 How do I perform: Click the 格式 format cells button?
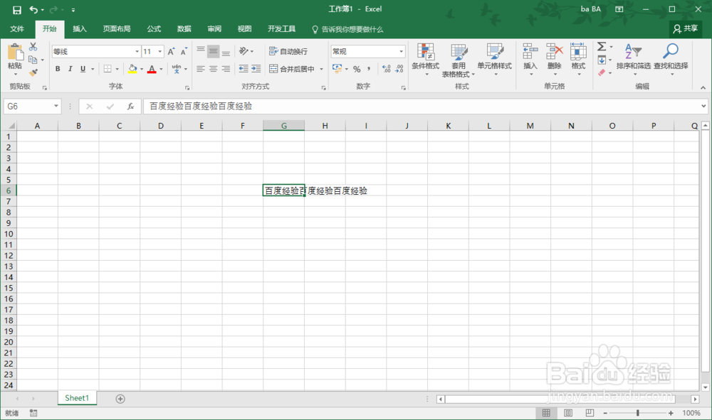tap(578, 60)
